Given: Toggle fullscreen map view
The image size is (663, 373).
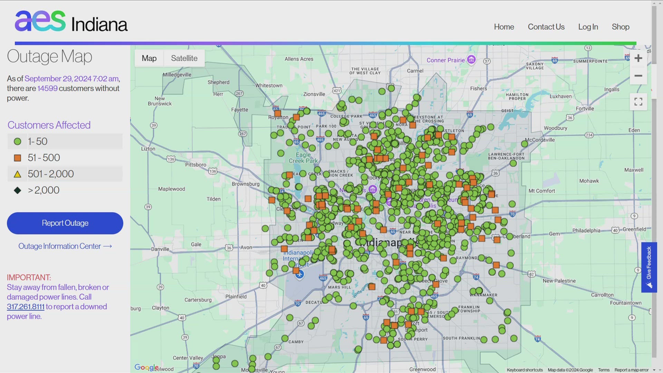Looking at the screenshot, I should click(638, 102).
